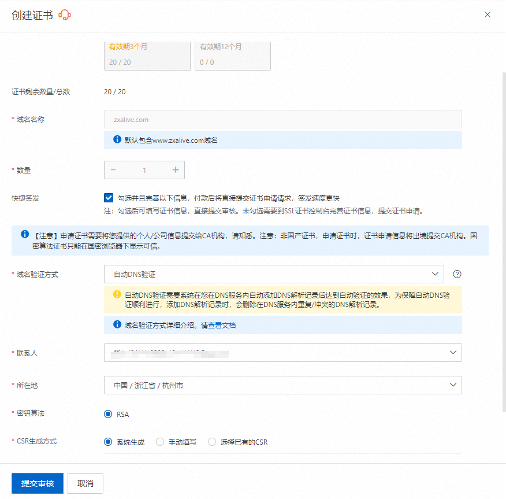
Task: Click the 提交审核 button
Action: pos(38,483)
